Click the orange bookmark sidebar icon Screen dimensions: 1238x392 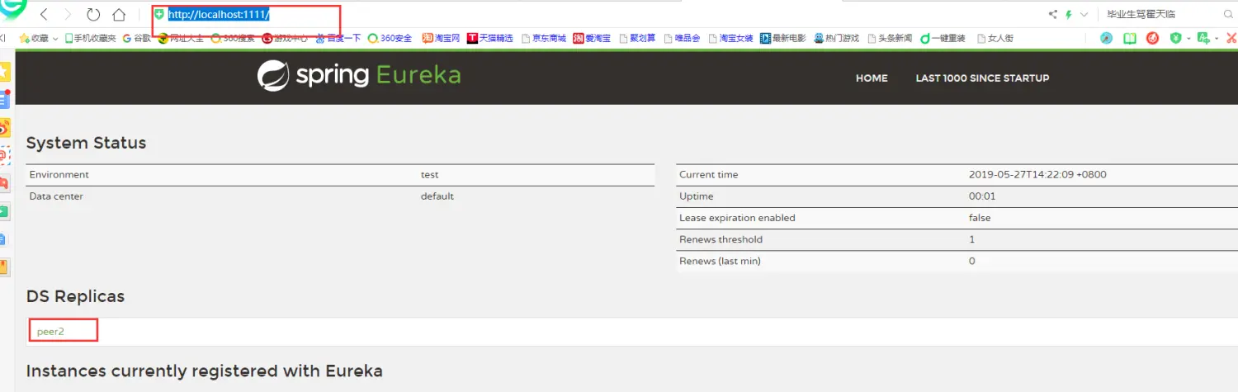pos(4,267)
